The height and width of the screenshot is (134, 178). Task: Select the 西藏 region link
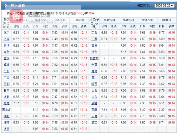94,110
